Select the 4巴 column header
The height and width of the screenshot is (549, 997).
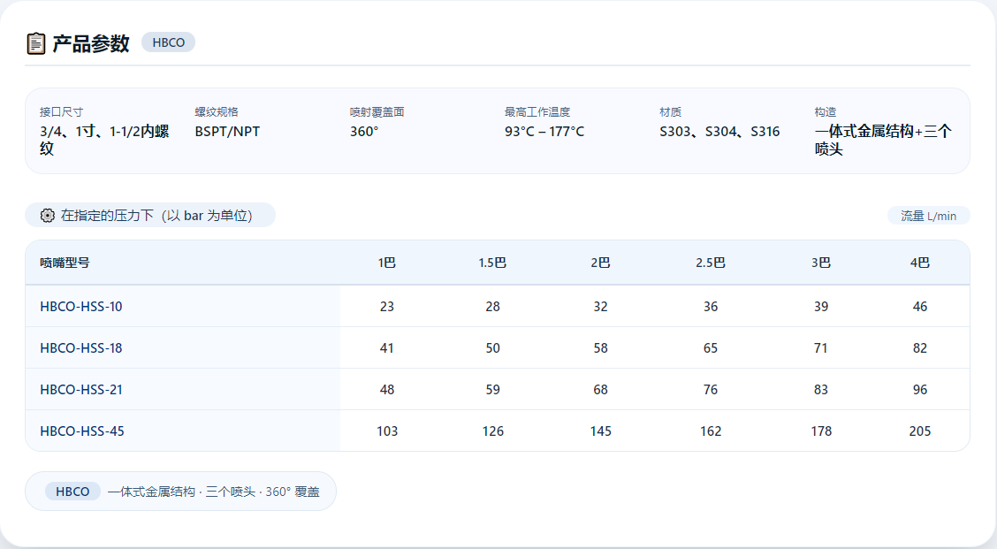pos(919,263)
